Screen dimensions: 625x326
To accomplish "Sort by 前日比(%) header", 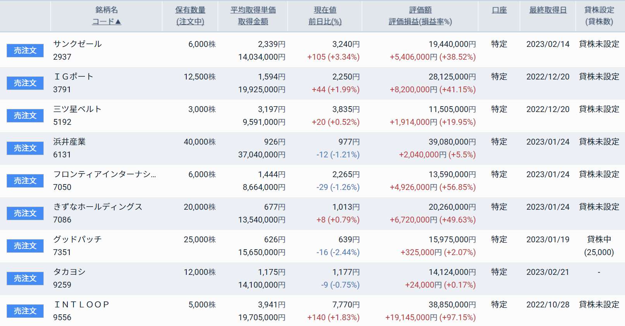I will tap(325, 22).
